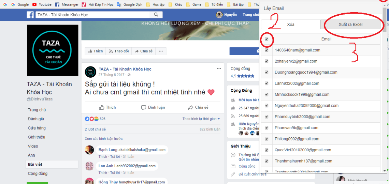Open the Messenger bookmark
Screen dimensions: 389x184
pyautogui.click(x=67, y=4)
